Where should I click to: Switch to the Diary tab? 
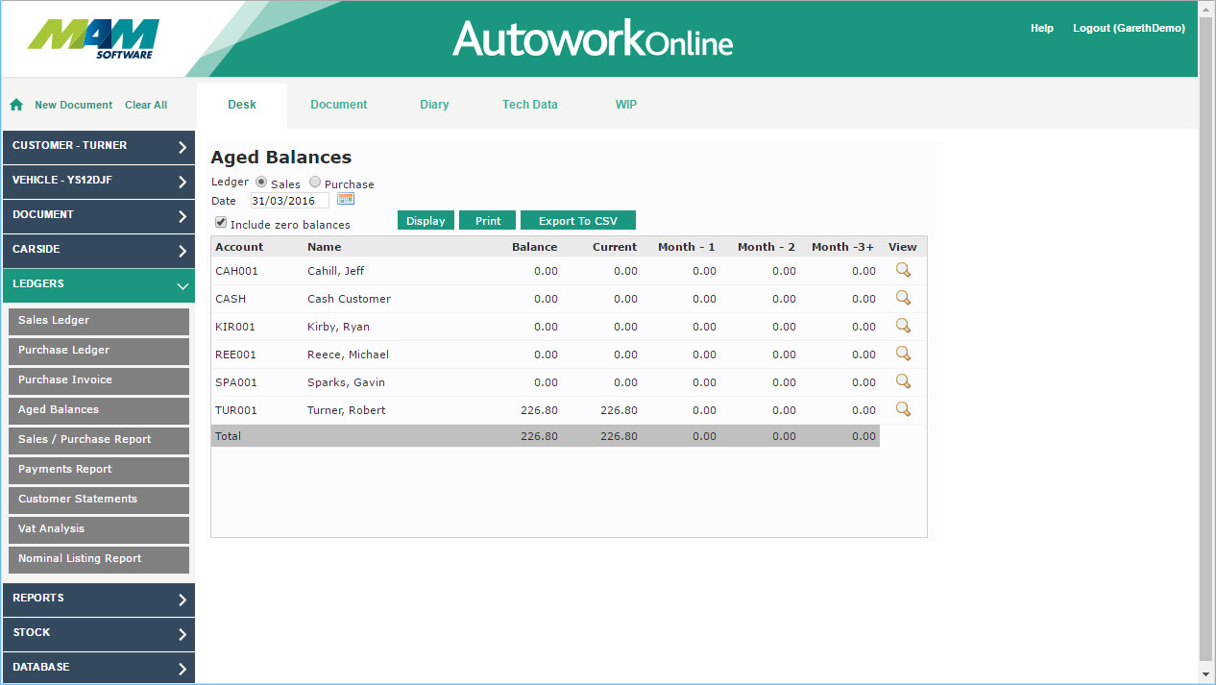(434, 105)
